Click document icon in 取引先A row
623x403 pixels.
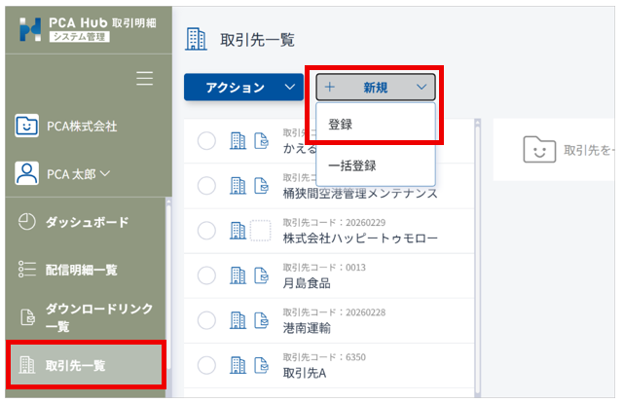pyautogui.click(x=261, y=365)
